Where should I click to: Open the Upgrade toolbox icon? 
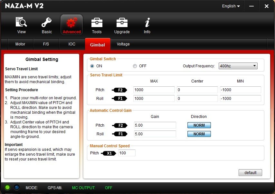(122, 23)
